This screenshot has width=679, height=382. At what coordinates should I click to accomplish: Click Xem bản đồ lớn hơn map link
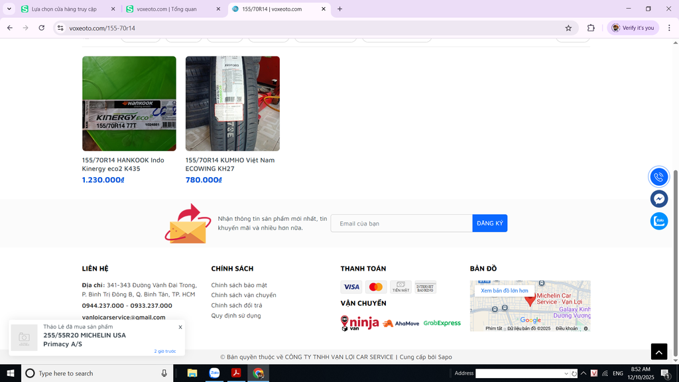tap(505, 290)
